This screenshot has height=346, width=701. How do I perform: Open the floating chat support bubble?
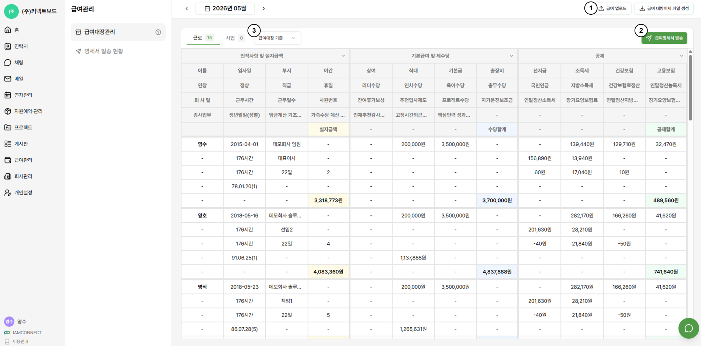(x=688, y=328)
